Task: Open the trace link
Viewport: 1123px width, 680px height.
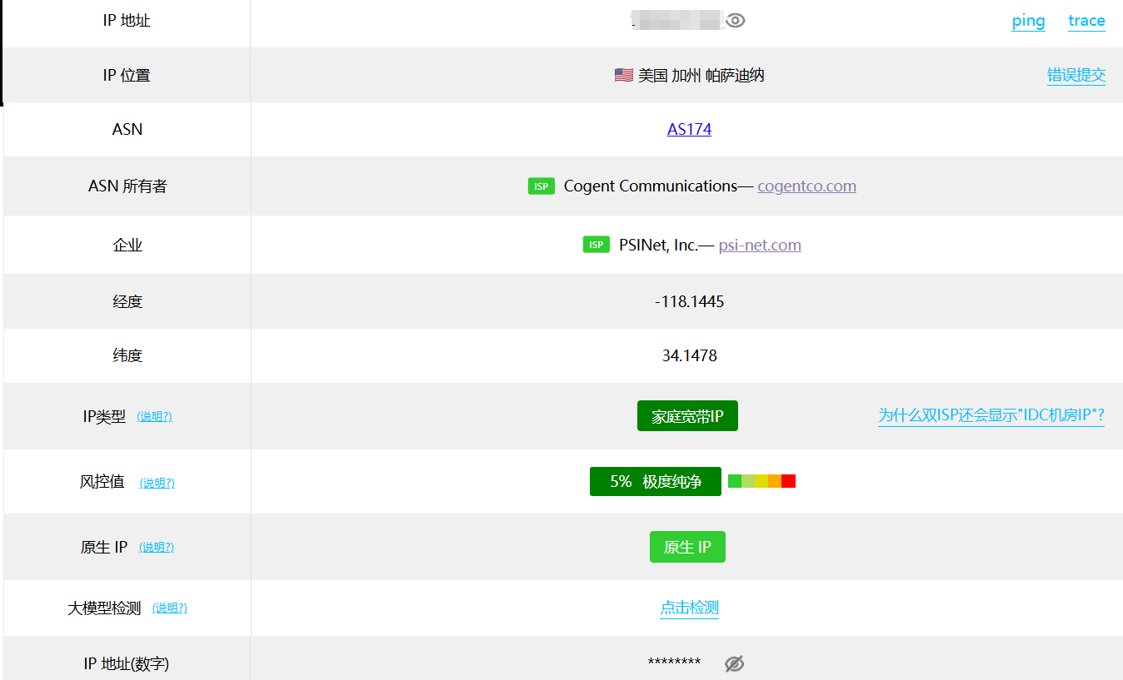Action: tap(1086, 22)
